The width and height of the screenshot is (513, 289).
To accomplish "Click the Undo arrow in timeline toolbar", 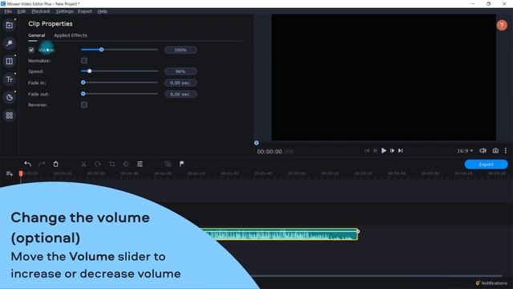I will (x=28, y=164).
